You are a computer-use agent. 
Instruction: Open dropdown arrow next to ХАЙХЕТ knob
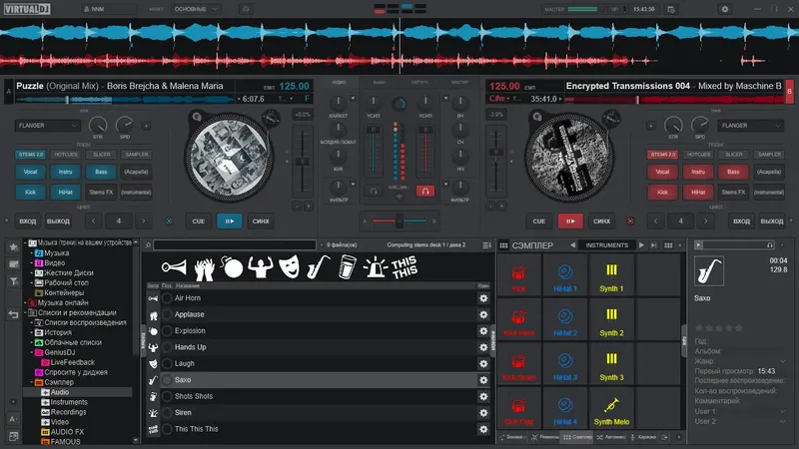point(353,98)
